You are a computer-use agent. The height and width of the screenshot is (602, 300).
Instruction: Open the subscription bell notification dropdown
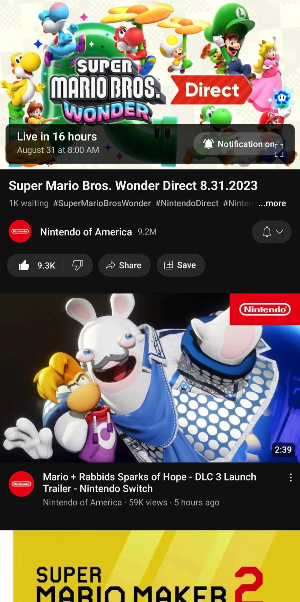272,232
